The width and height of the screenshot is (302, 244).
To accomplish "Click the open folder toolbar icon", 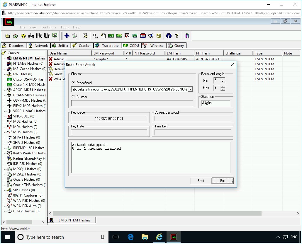I will [x=7, y=36].
